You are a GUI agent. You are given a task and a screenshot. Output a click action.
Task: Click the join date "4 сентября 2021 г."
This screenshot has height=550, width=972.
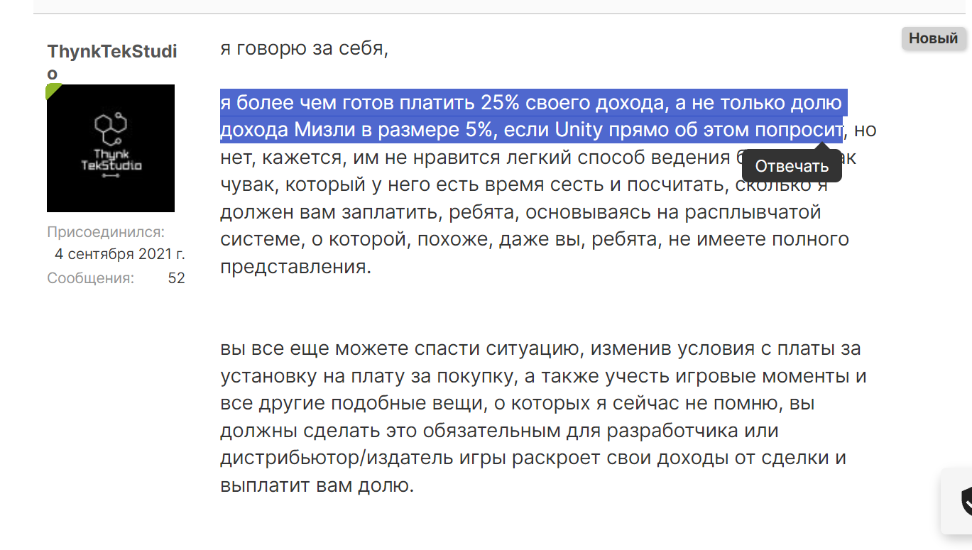point(120,255)
